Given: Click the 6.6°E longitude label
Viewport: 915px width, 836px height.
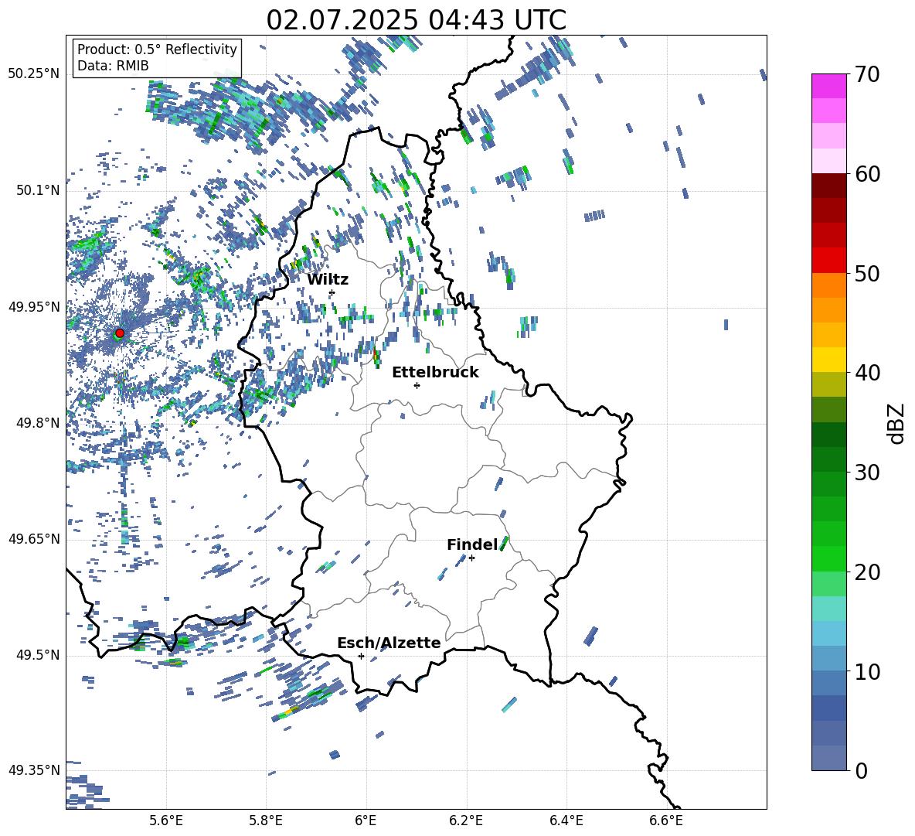Looking at the screenshot, I should 666,821.
